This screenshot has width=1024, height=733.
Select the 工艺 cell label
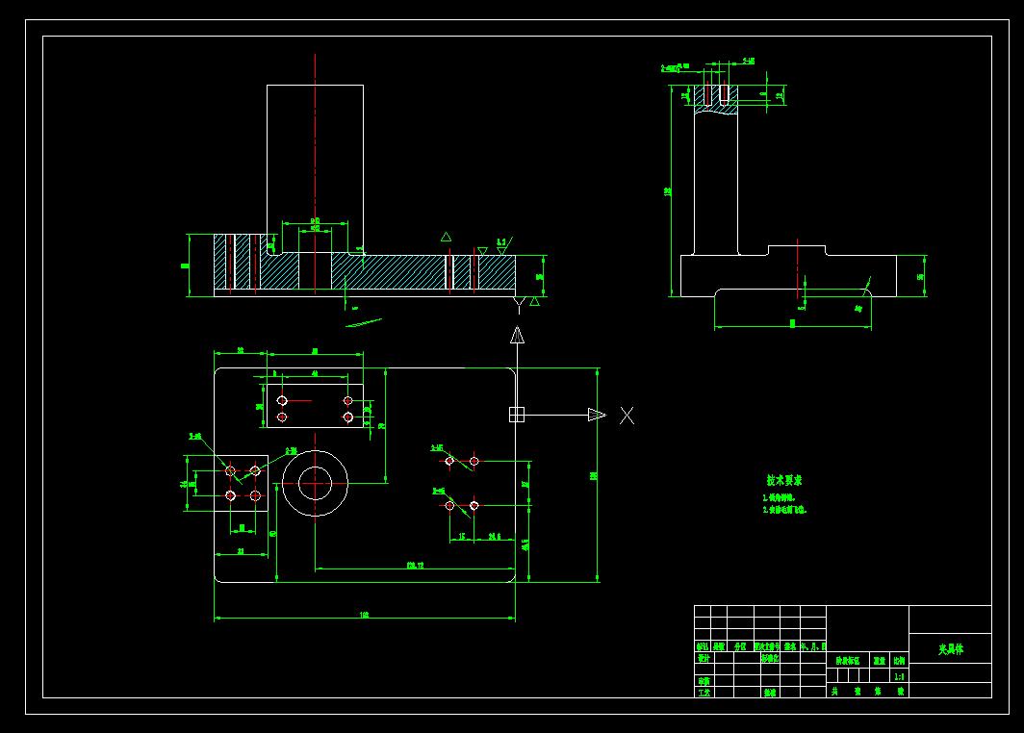704,693
